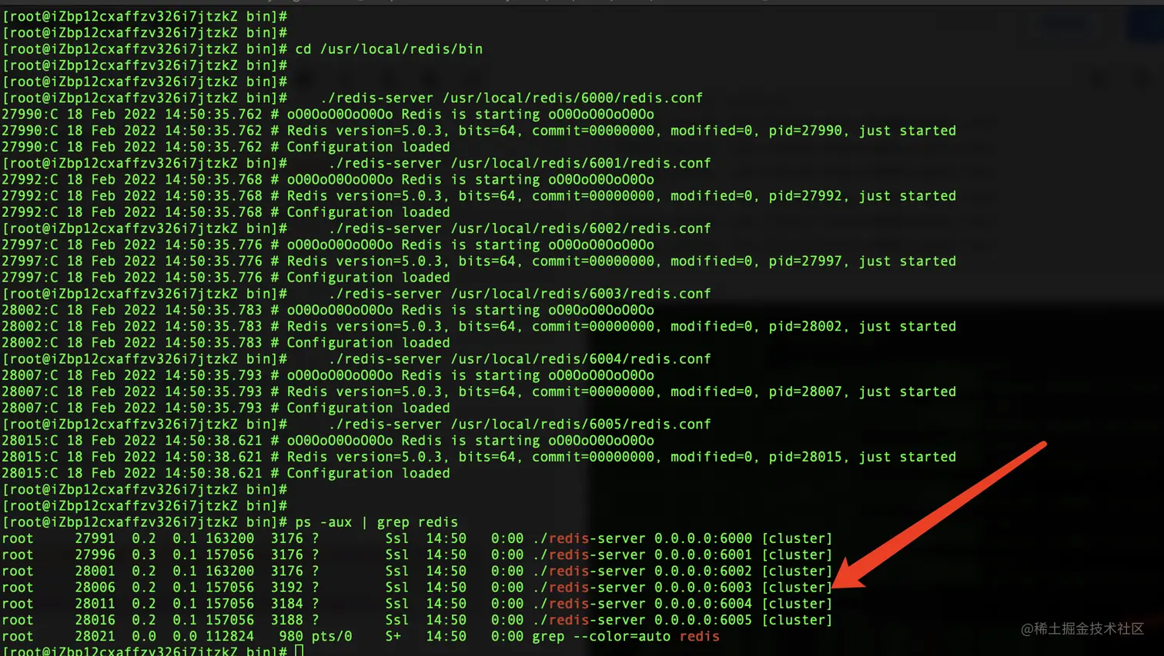Click the 'cd /usr/local/redis/bin' command text
The height and width of the screenshot is (656, 1164).
(389, 49)
